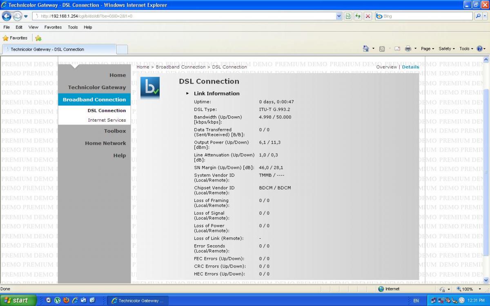Launch Firefox from Quick Launch
The height and width of the screenshot is (306, 490).
pyautogui.click(x=66, y=300)
